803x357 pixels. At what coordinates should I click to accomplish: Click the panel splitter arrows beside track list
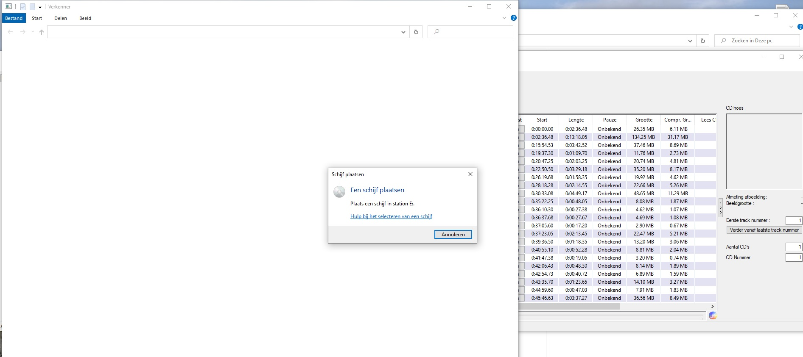(720, 208)
